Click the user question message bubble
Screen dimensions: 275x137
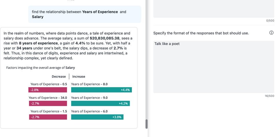[x=85, y=14]
